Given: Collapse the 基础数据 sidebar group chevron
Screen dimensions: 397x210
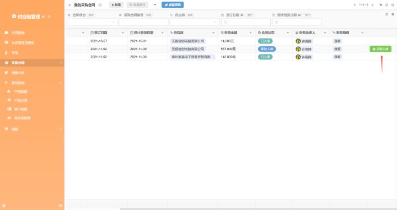Looking at the screenshot, I should pos(60,83).
